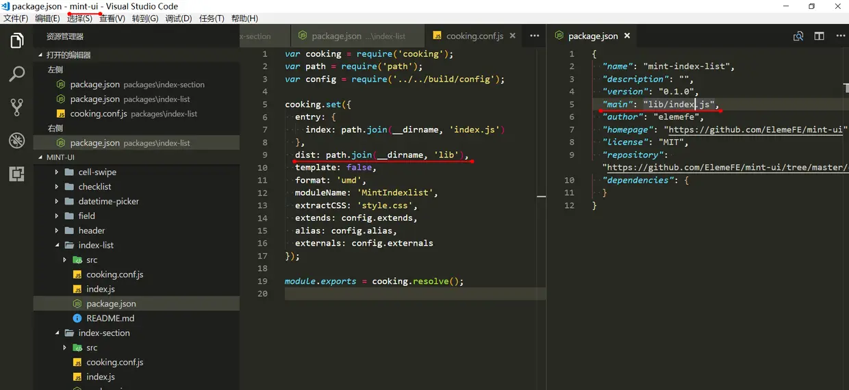Switch to package.json index-list tab in left group
This screenshot has height=390, width=849.
(357, 36)
